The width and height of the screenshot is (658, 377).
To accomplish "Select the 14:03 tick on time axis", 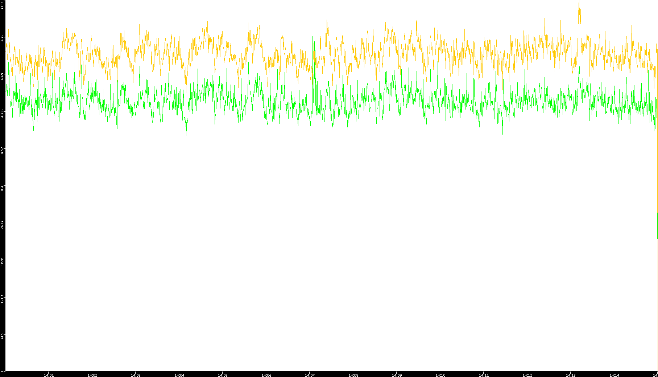I will point(136,375).
